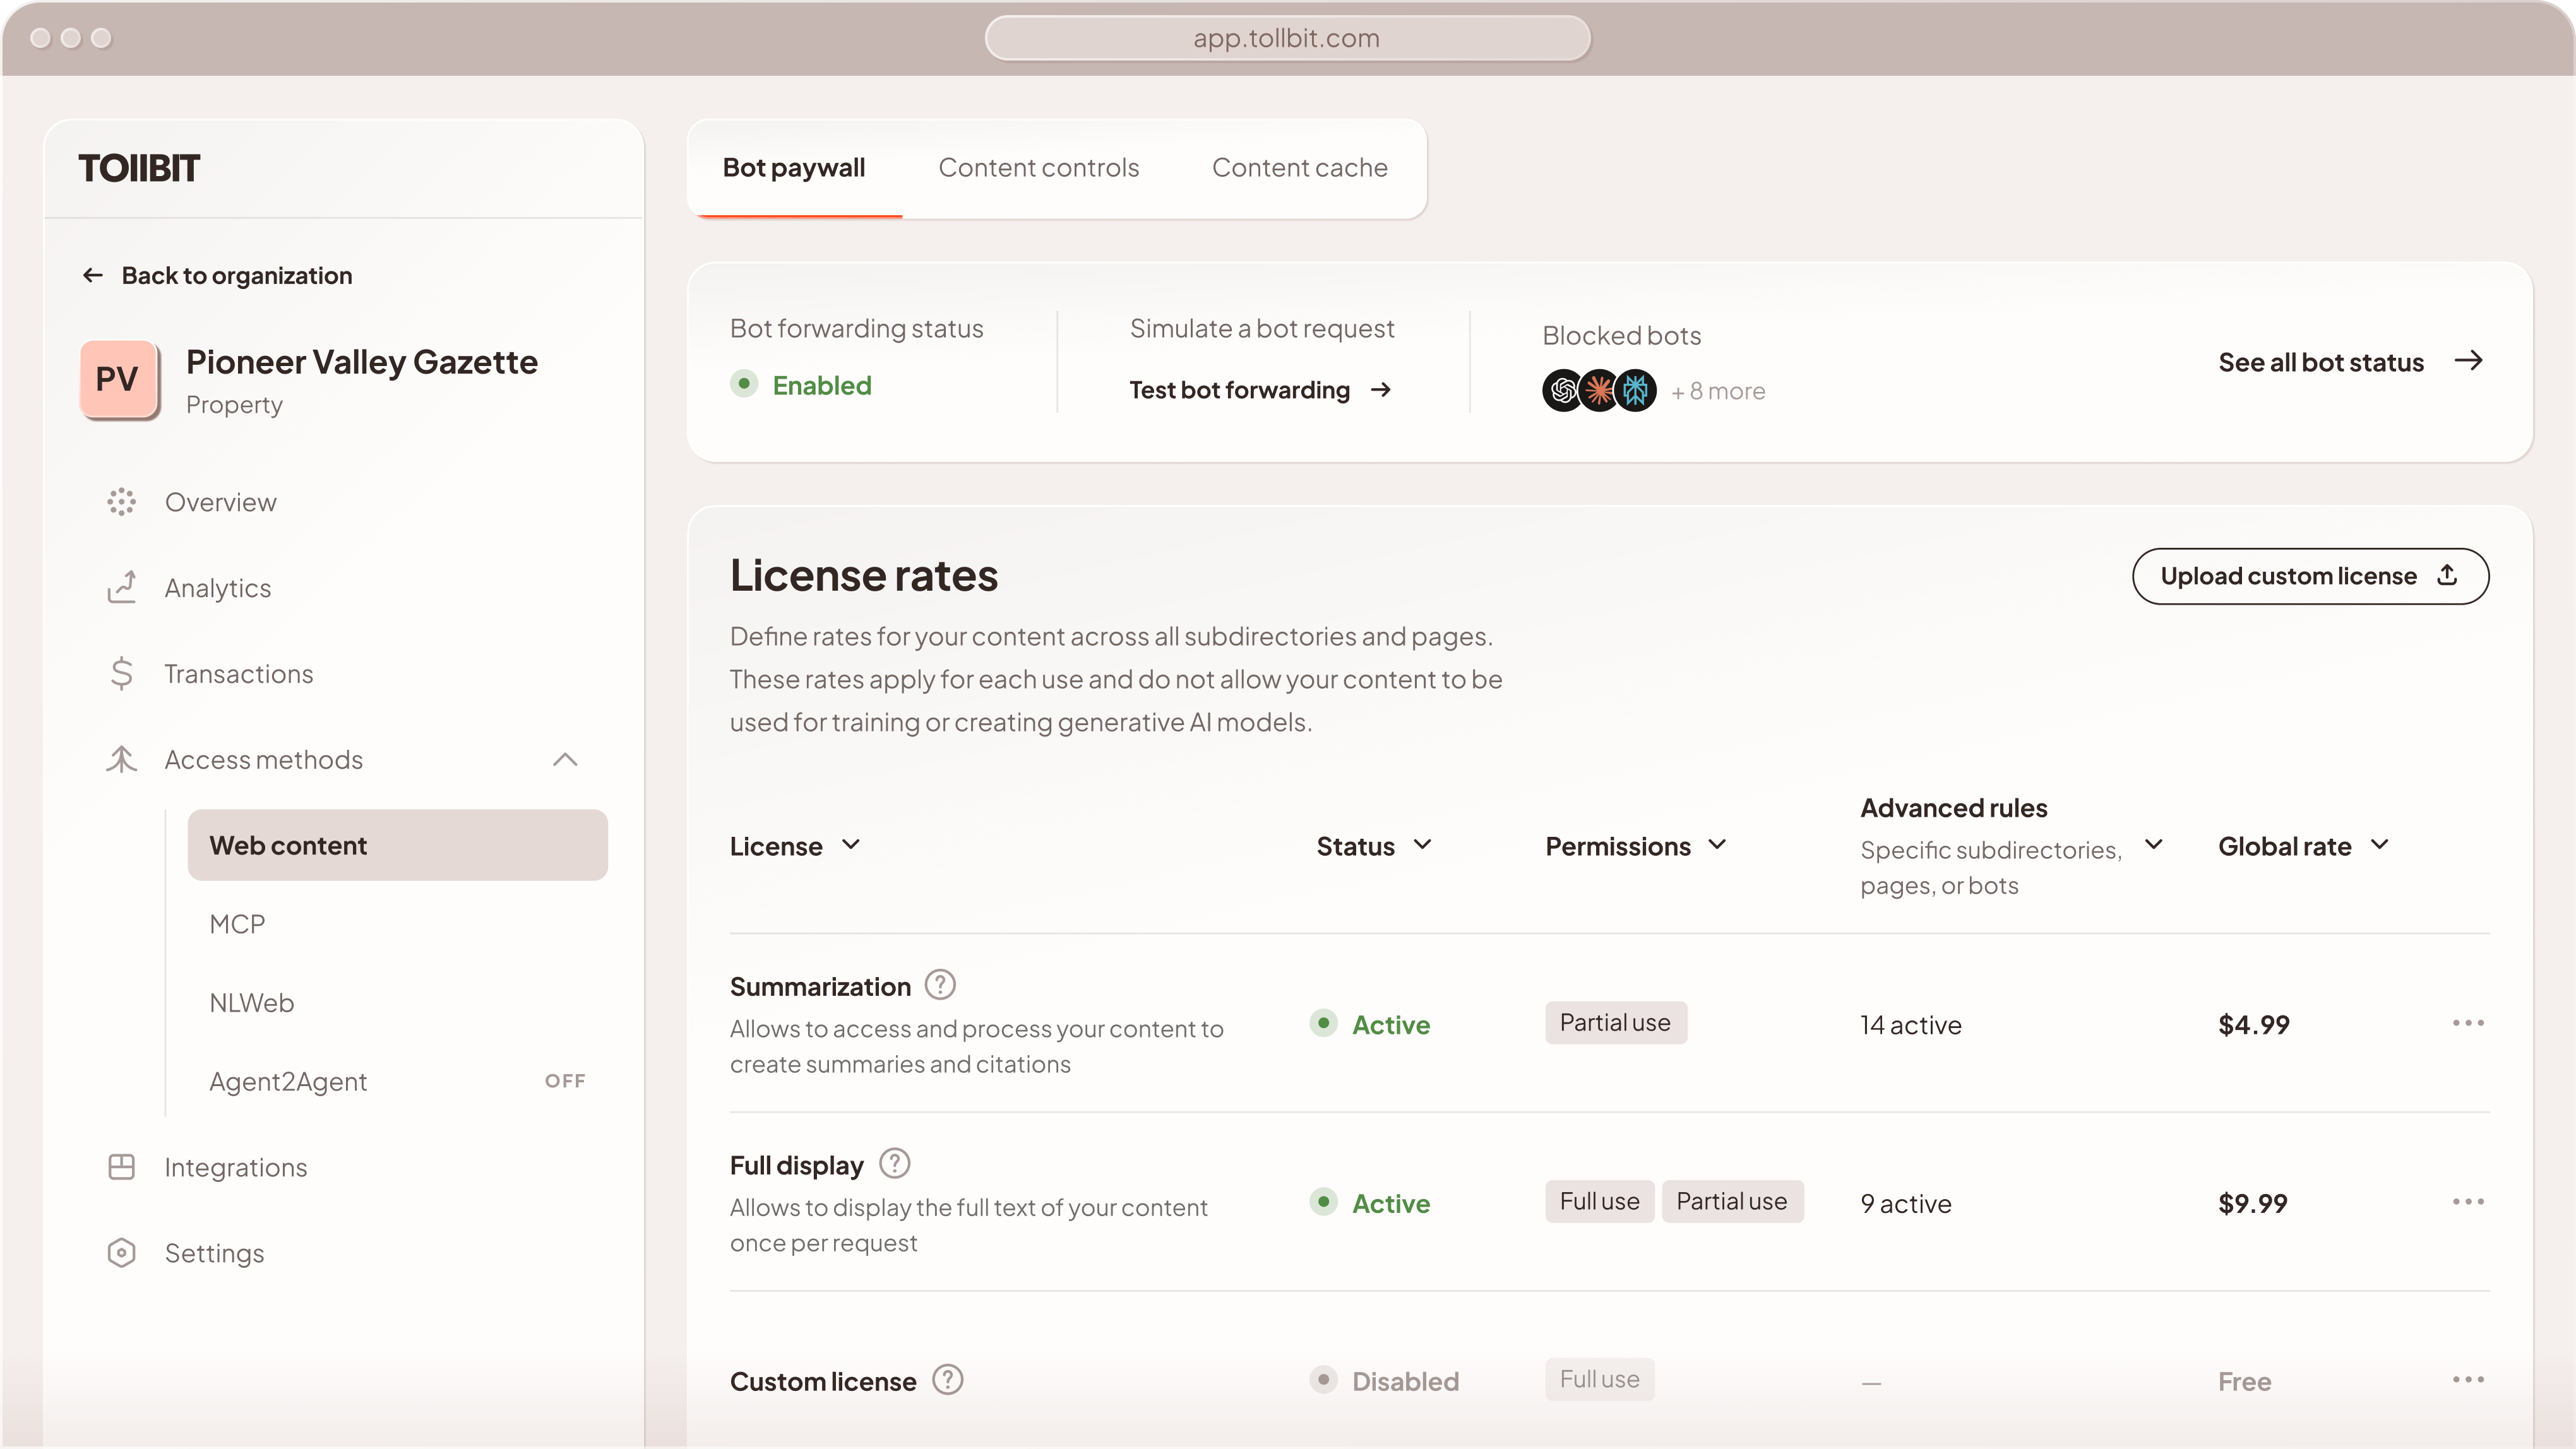Click the app.tollbit.com address bar
This screenshot has height=1449, width=2576.
[1287, 38]
